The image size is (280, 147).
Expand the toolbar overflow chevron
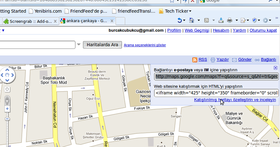tap(277, 18)
